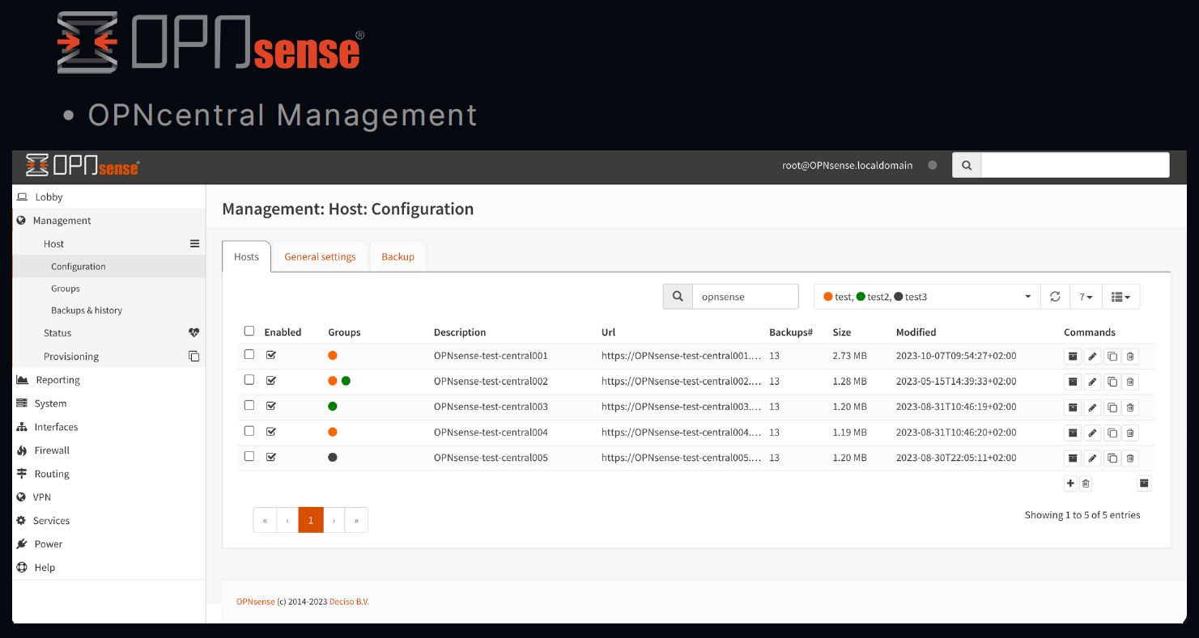Open the column visibility dropdown
This screenshot has height=638, width=1199.
[x=1120, y=297]
